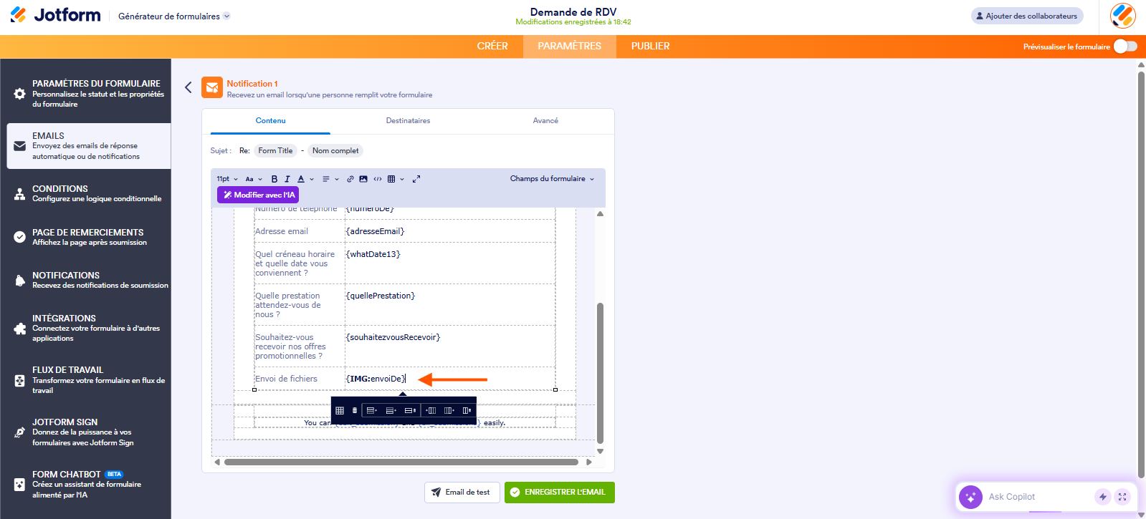Open user avatar menu
The height and width of the screenshot is (519, 1146).
pos(1122,16)
